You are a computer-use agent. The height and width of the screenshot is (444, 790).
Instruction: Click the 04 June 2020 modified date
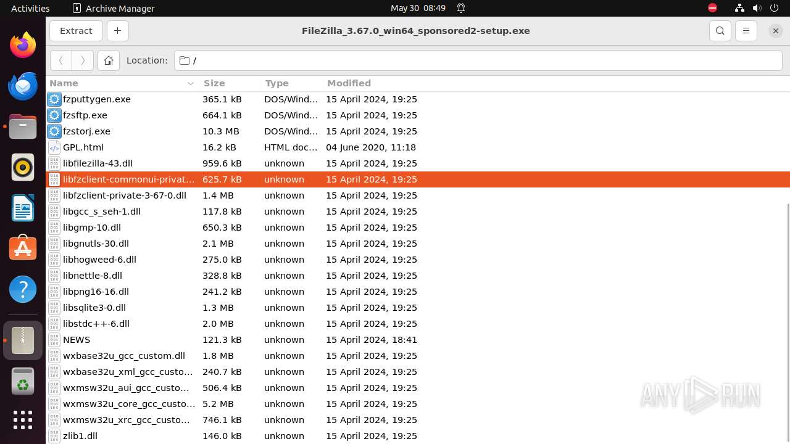[371, 147]
